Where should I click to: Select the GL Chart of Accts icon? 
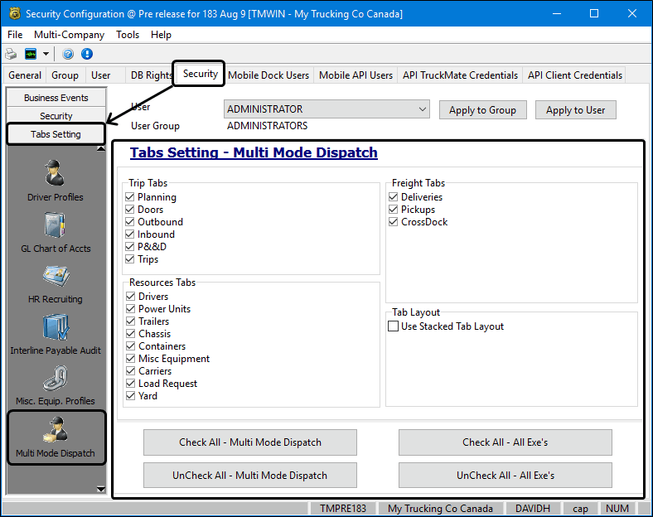tap(56, 230)
